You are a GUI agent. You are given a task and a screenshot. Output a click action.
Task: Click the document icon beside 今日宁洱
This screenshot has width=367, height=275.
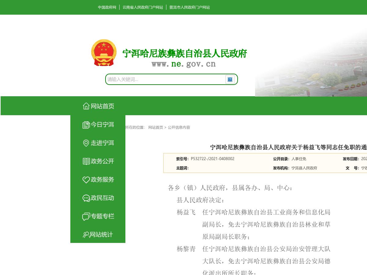86,125
